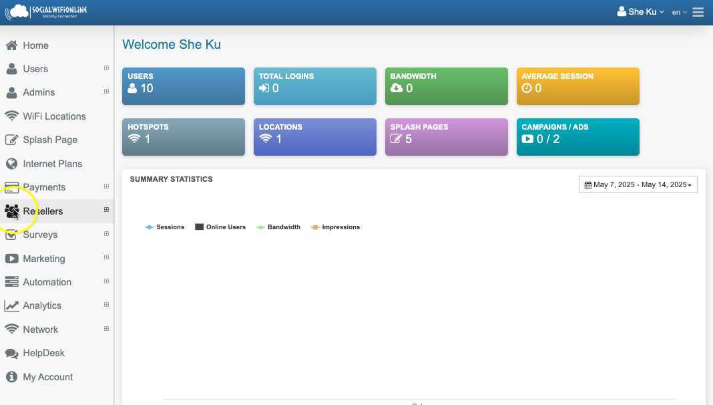The height and width of the screenshot is (405, 713).
Task: Click the user icon in USERS card
Action: [x=132, y=88]
